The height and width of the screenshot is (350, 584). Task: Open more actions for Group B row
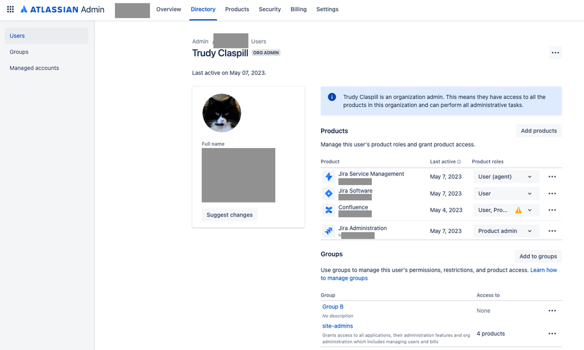tap(552, 310)
